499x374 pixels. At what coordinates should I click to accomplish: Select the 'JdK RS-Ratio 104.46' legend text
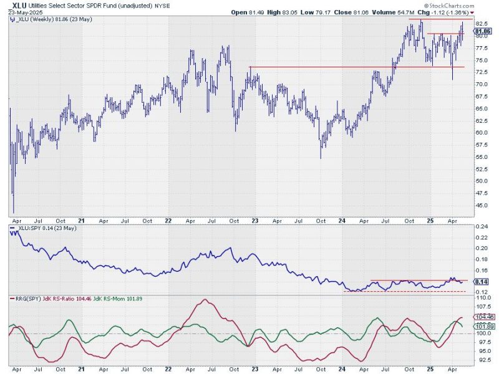click(x=67, y=299)
